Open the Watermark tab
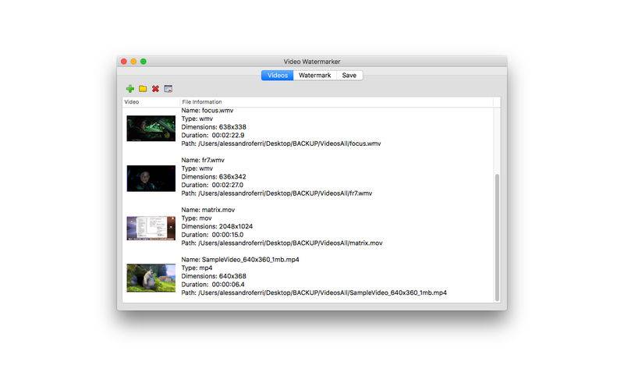Screen dimensions: 624x390 click(x=315, y=75)
